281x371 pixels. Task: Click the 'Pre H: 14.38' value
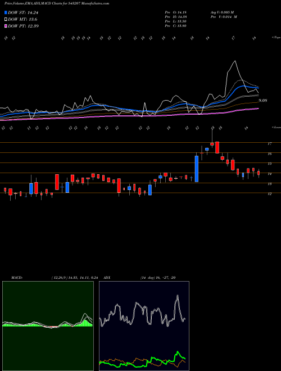point(175,17)
